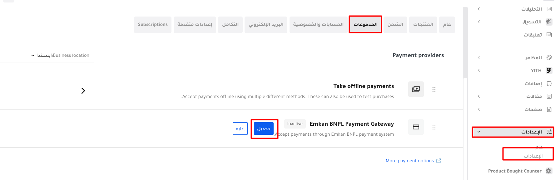555x180 pixels.
Task: Collapse the Settings sidebar menu chevron
Action: (479, 132)
